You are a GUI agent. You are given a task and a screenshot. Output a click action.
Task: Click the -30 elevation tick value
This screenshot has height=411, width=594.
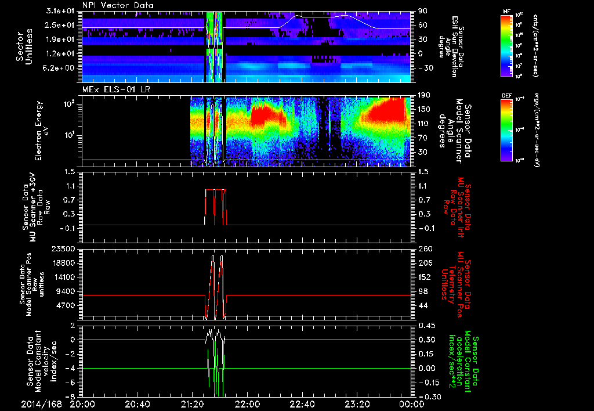(x=426, y=68)
